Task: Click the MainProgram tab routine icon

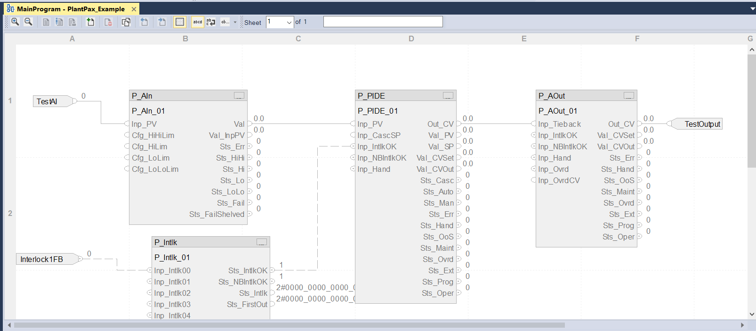Action: pos(10,9)
